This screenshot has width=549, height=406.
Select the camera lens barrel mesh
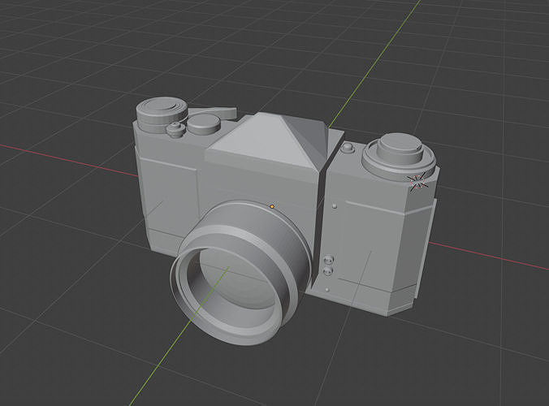241,272
